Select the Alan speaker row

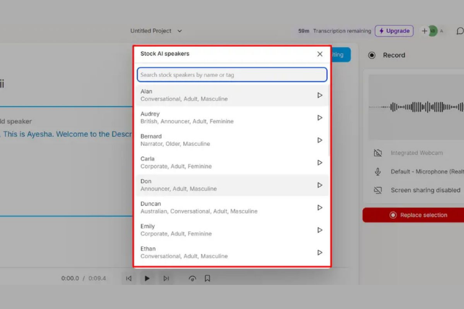click(232, 95)
